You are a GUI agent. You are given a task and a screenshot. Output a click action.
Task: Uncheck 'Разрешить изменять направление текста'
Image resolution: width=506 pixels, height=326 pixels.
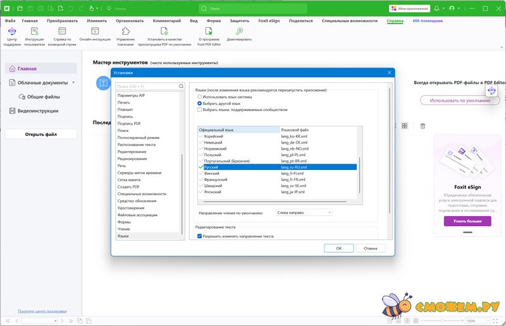(201, 236)
